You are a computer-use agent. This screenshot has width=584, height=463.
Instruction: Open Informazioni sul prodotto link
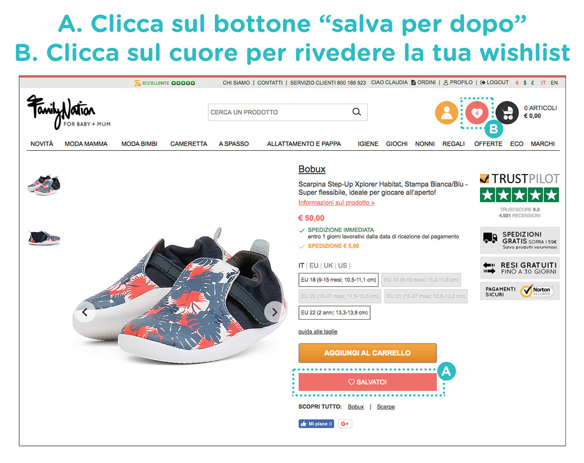[336, 203]
